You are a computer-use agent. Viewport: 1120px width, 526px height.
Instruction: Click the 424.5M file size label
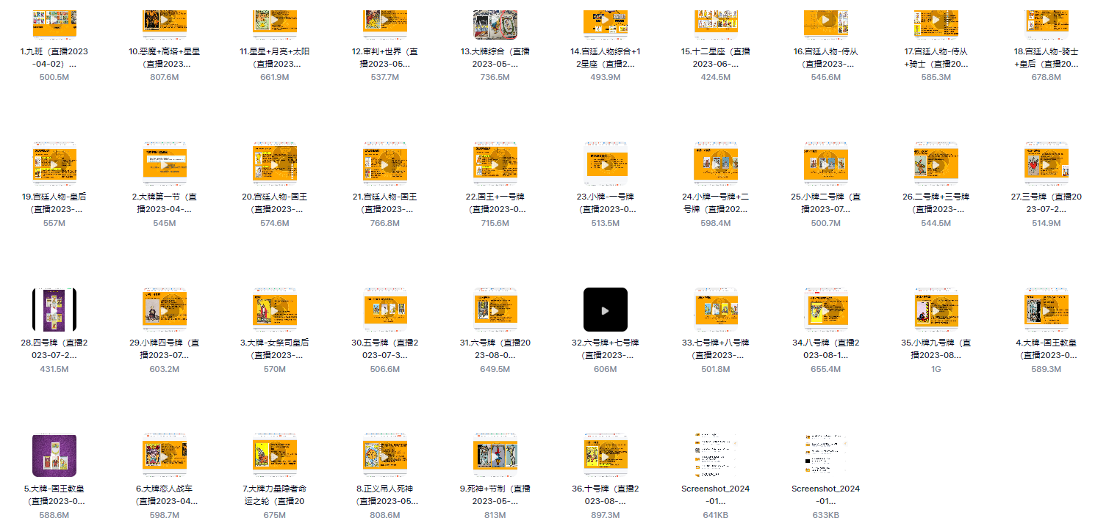click(x=716, y=76)
